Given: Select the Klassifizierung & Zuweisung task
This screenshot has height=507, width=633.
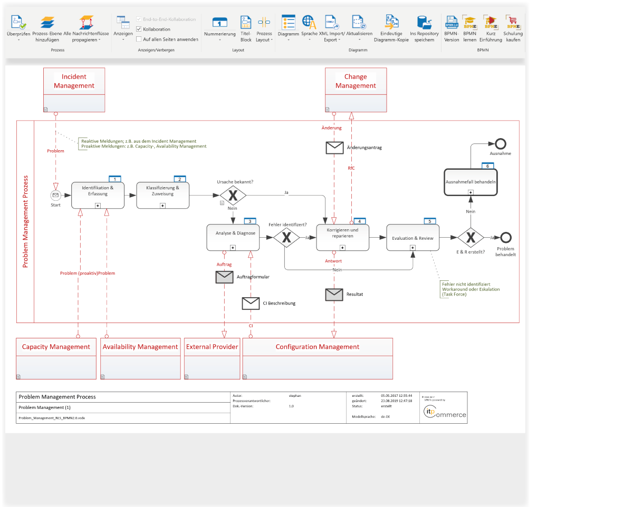Looking at the screenshot, I should [163, 195].
